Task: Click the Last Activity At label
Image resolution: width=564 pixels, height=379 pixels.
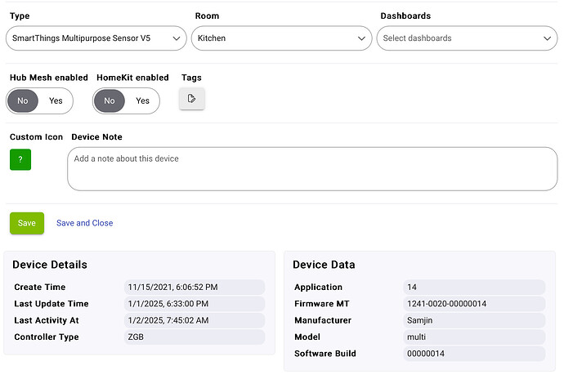Action: click(x=47, y=320)
